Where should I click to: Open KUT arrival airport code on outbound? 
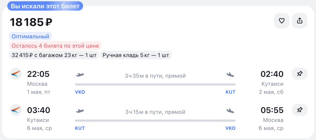[230, 92]
